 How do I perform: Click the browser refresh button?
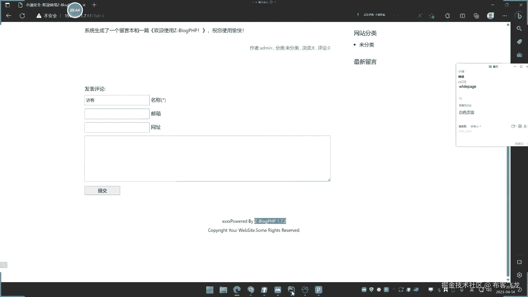(x=22, y=16)
